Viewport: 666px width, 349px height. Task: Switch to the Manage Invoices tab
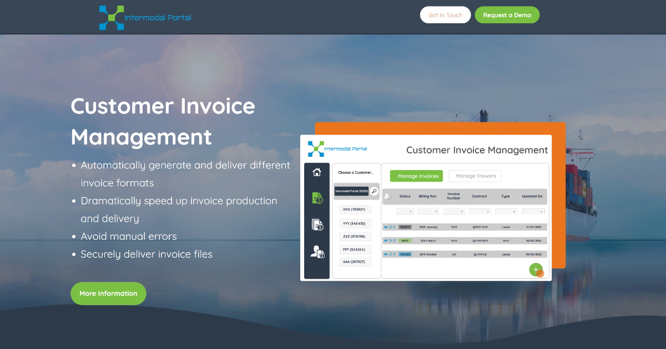point(416,176)
